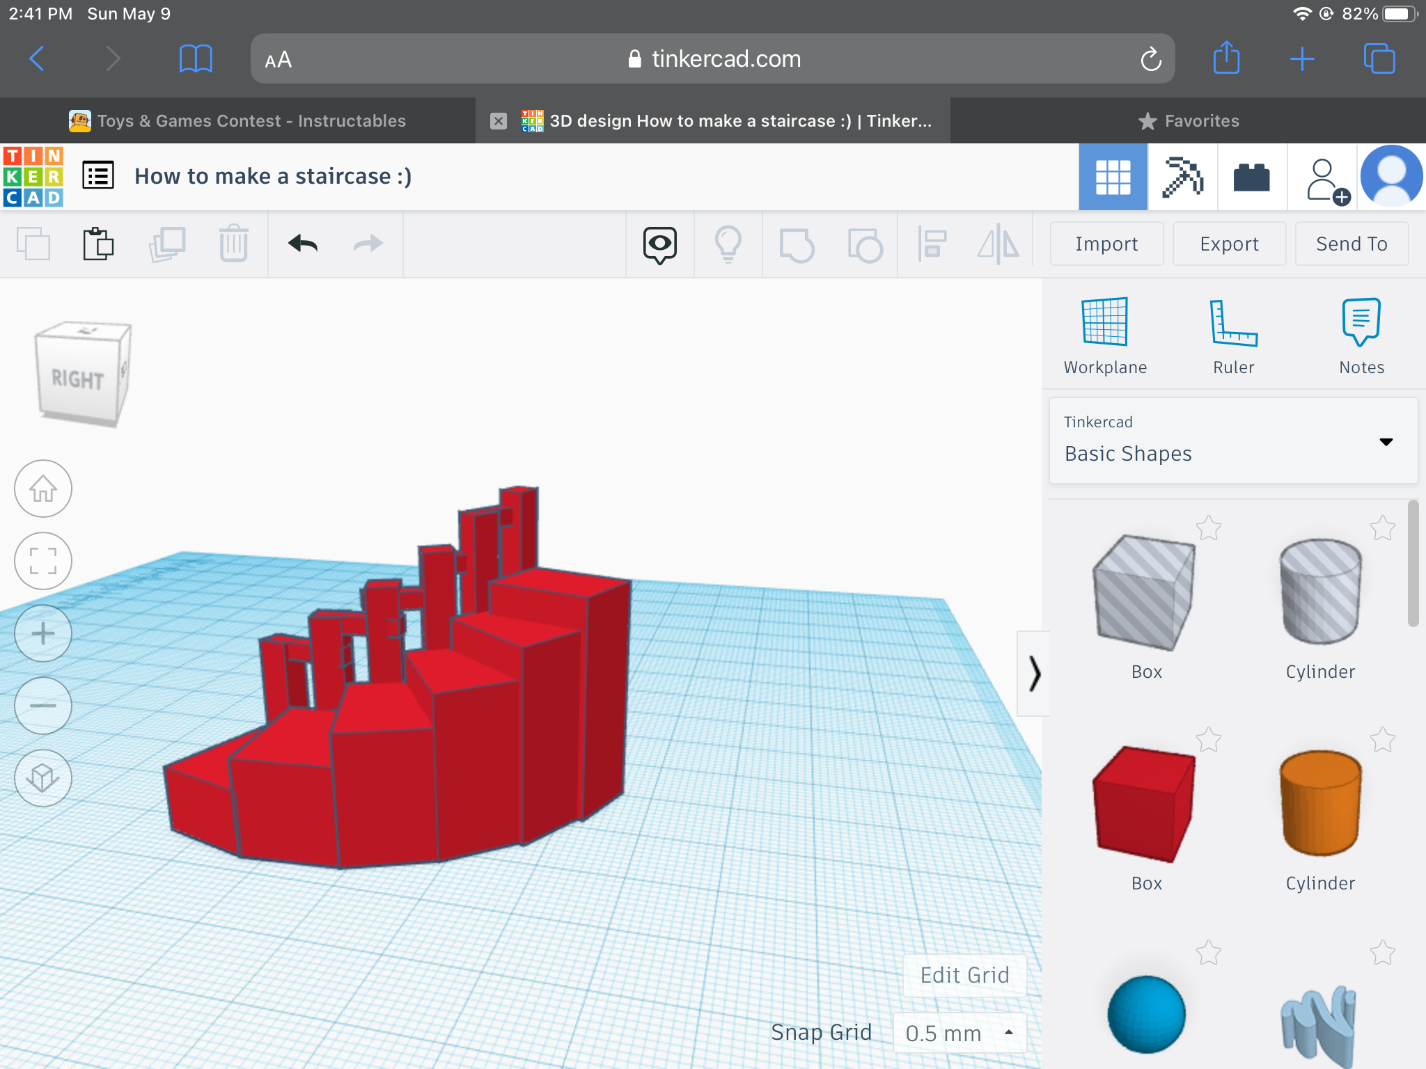Click the design title 'How to make a staircase :)'
Viewport: 1426px width, 1069px height.
[273, 176]
